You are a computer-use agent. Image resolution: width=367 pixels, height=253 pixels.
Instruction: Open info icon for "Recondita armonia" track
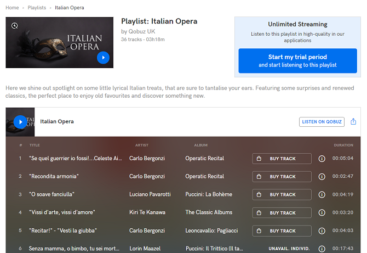point(322,177)
